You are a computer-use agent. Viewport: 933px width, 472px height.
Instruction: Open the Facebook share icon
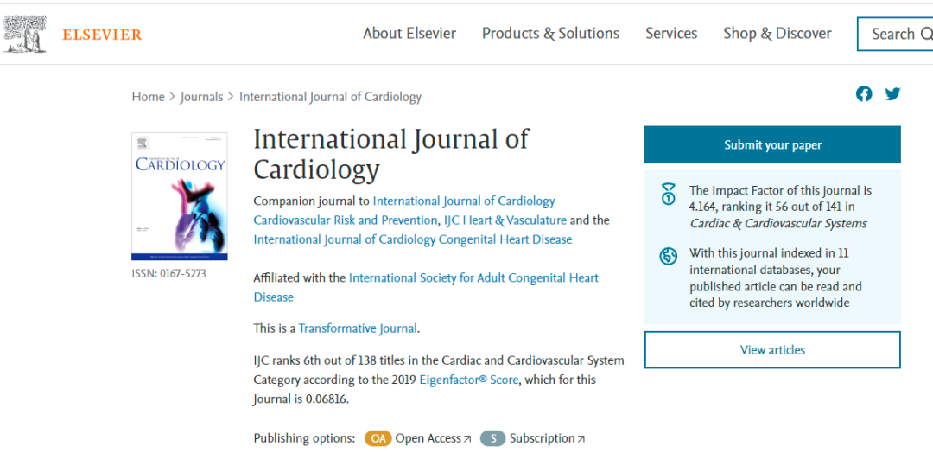tap(864, 94)
